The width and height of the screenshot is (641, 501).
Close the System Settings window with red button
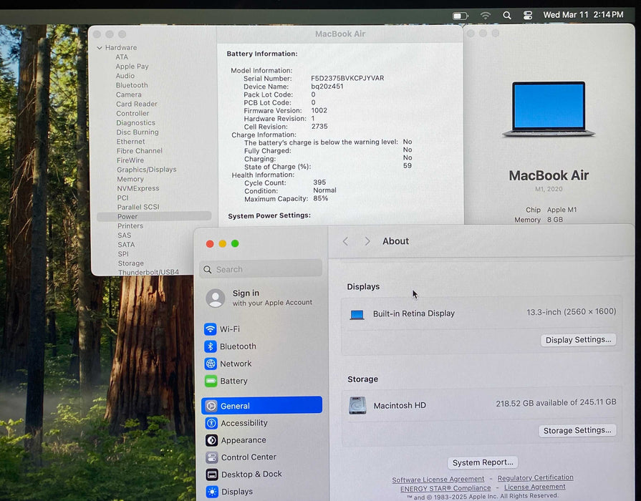(210, 244)
